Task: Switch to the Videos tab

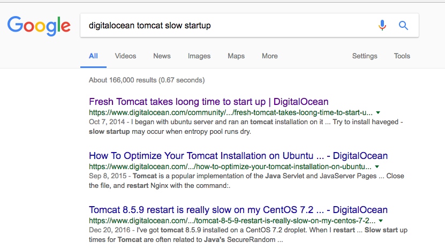Action: coord(125,56)
